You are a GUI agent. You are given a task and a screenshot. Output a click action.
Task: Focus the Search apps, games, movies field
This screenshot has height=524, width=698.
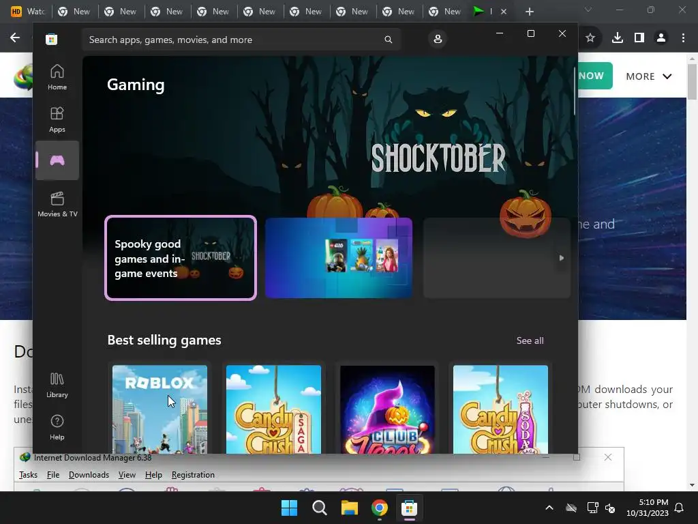tap(241, 40)
